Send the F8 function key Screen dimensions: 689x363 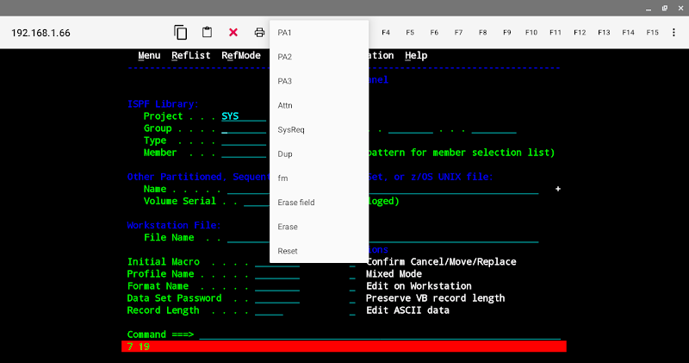click(x=482, y=33)
